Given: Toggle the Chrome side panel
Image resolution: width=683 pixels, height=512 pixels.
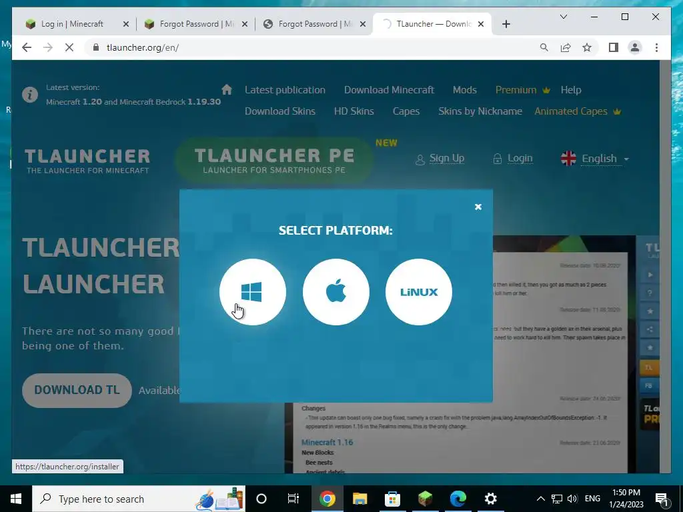Looking at the screenshot, I should point(614,47).
